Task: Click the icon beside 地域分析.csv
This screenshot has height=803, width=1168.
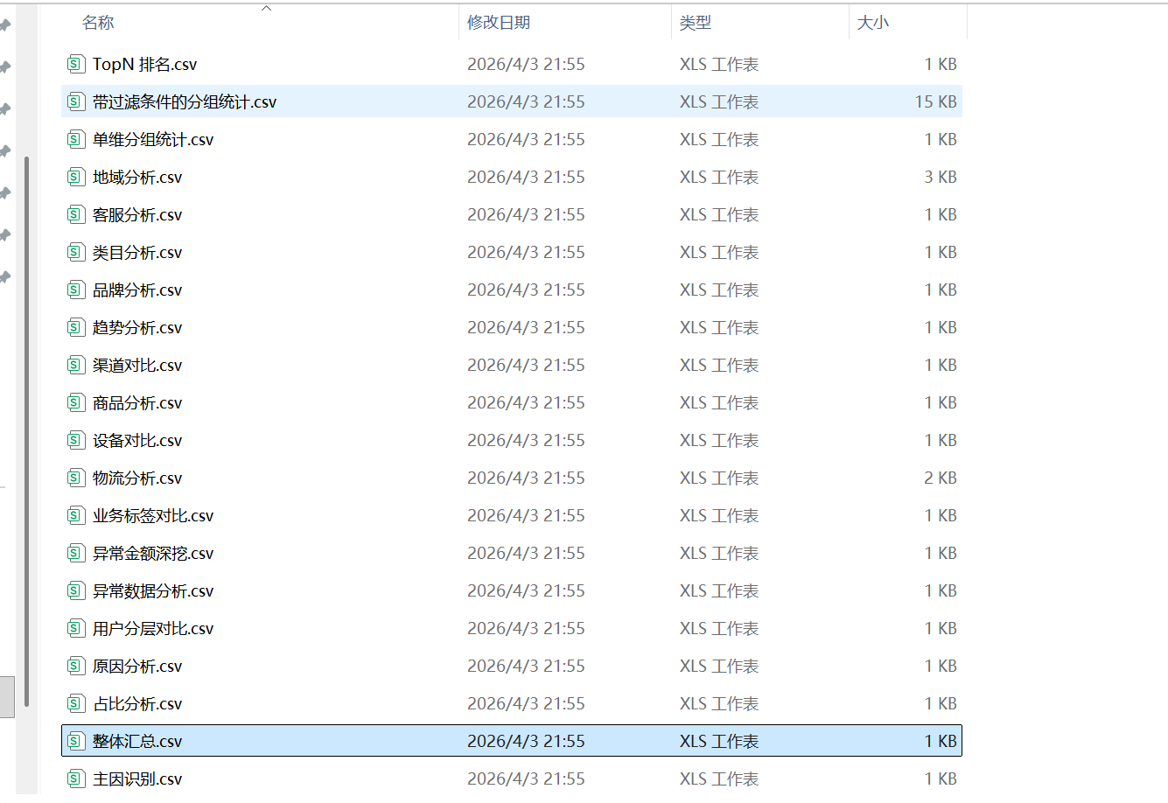Action: click(77, 177)
